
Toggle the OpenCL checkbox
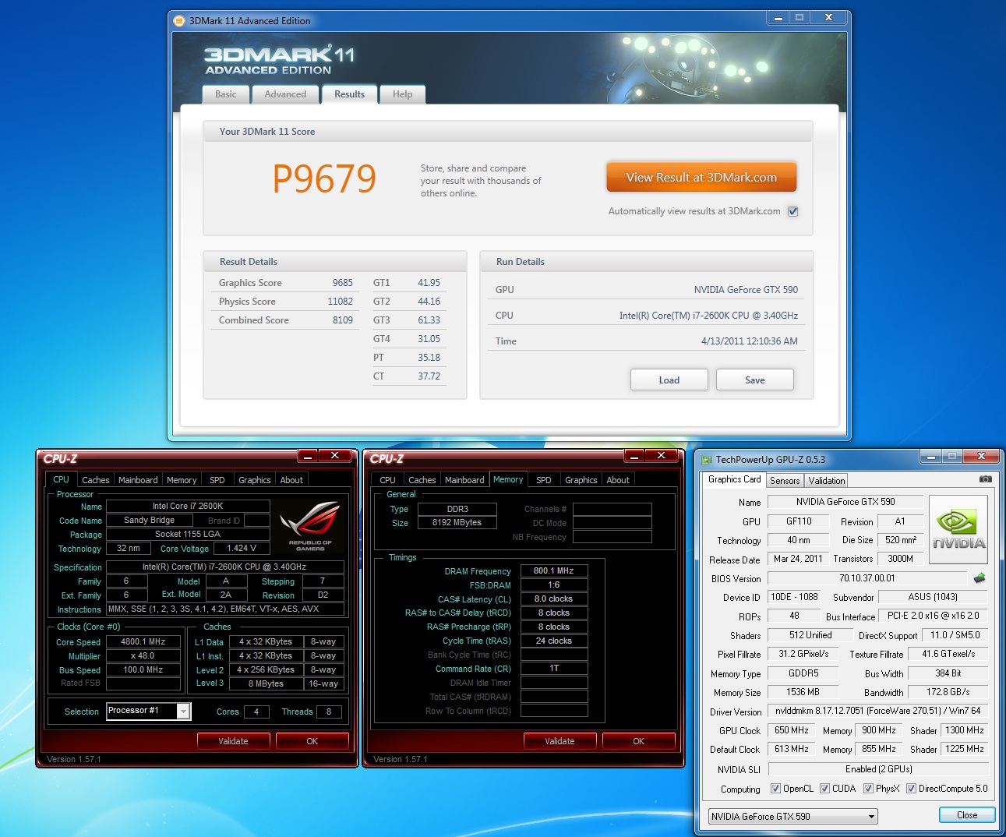tap(775, 789)
